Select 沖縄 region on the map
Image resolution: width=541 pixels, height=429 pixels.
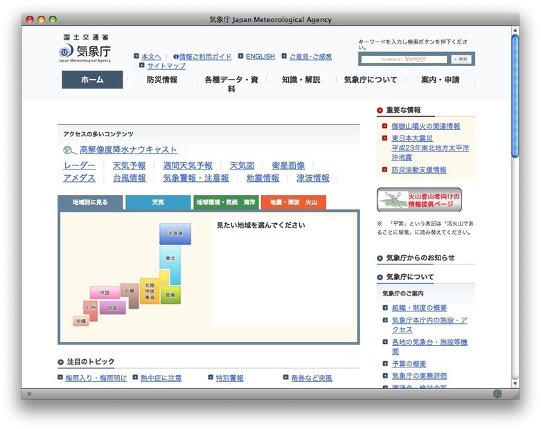pyautogui.click(x=81, y=321)
